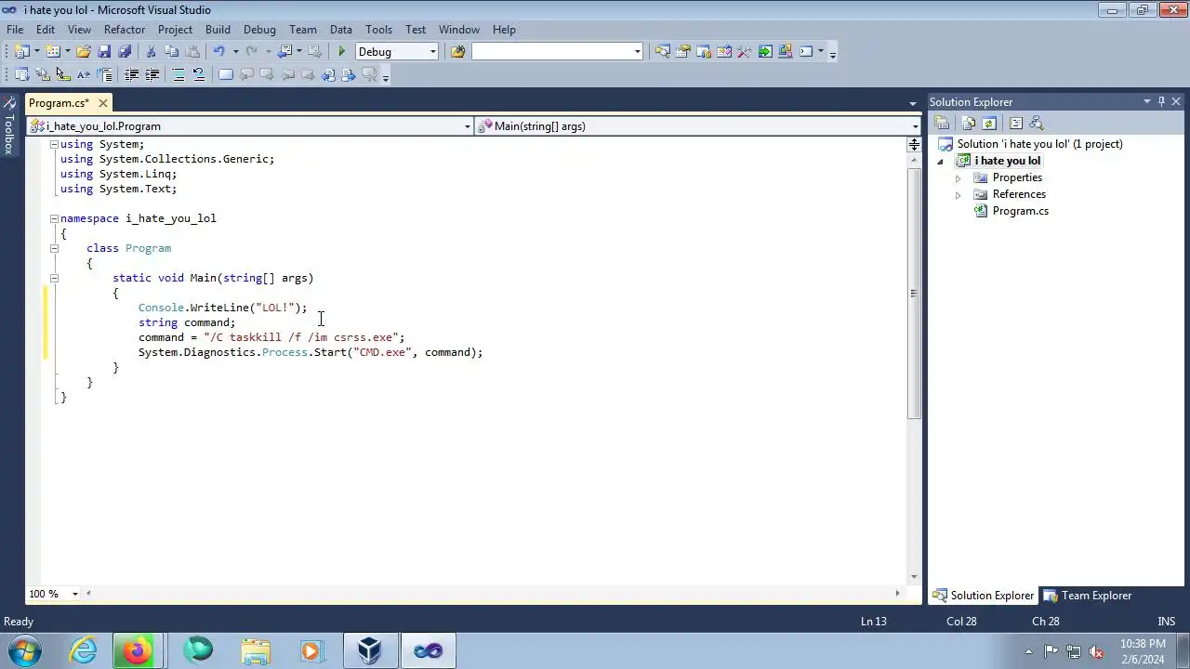Switch to the Team Explorer tab
The image size is (1190, 669).
pyautogui.click(x=1088, y=596)
